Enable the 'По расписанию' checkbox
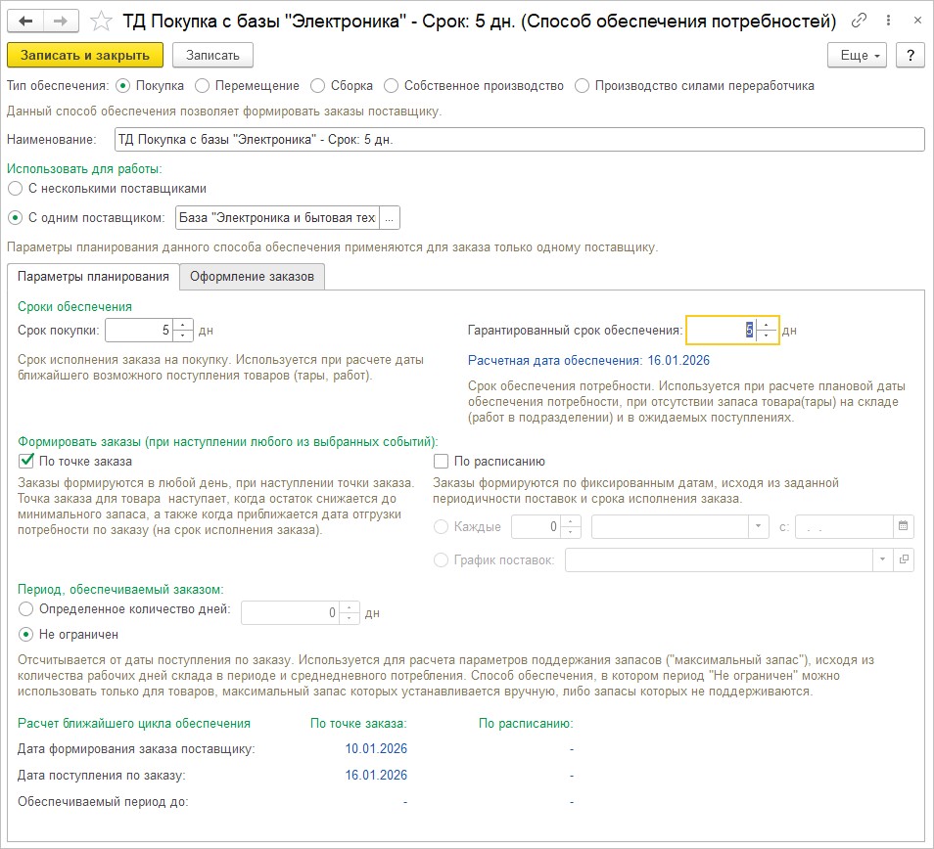Viewport: 934px width, 849px height. click(441, 462)
